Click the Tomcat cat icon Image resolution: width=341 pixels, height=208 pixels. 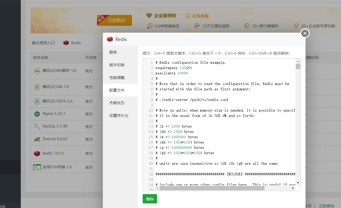click(x=37, y=139)
